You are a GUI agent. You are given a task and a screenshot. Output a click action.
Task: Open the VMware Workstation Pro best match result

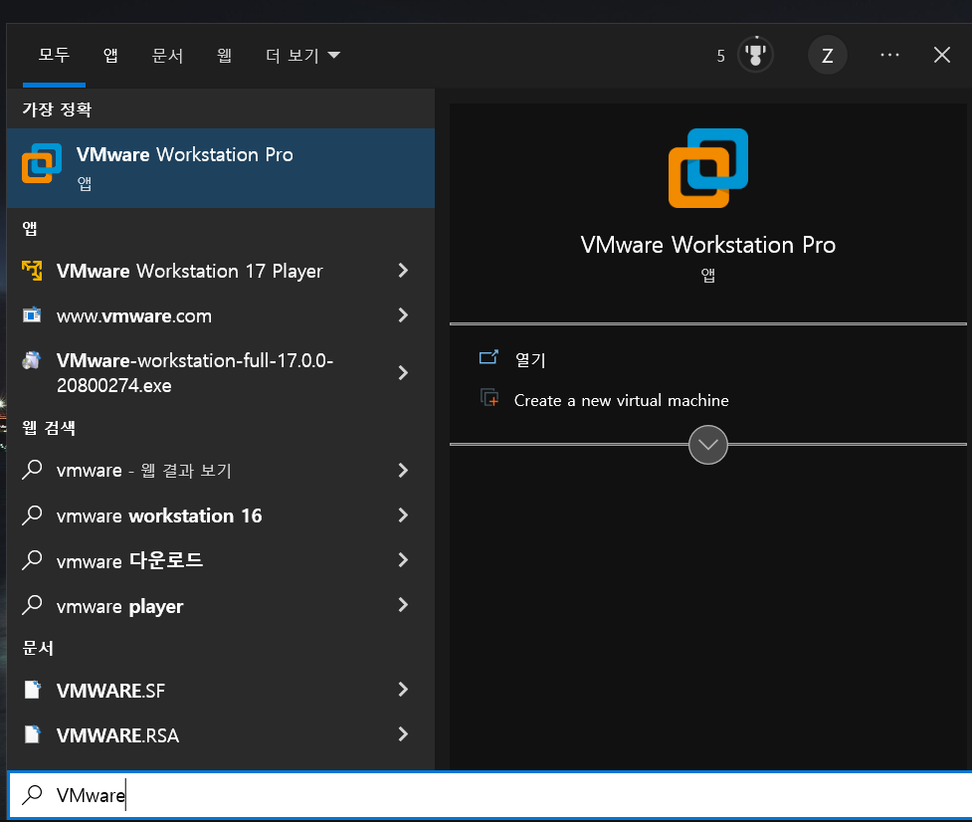point(221,168)
